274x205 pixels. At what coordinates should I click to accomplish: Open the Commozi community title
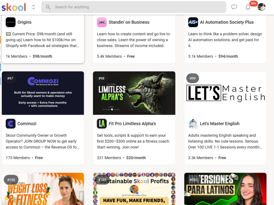click(x=27, y=124)
